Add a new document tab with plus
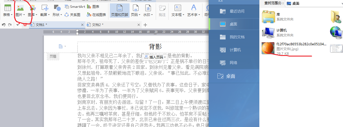343x127 pixels. click(145, 25)
